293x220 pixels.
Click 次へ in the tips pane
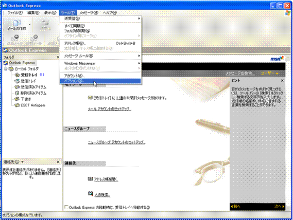click(x=279, y=206)
